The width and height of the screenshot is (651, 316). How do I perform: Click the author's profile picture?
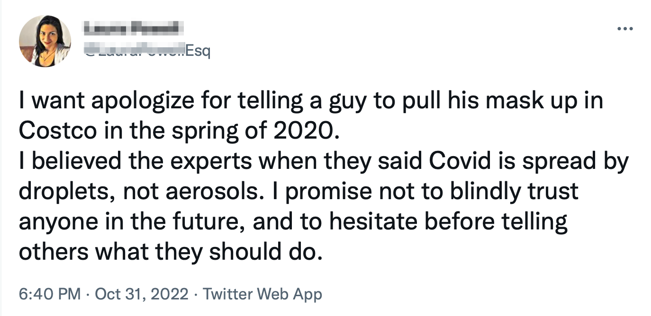[45, 41]
